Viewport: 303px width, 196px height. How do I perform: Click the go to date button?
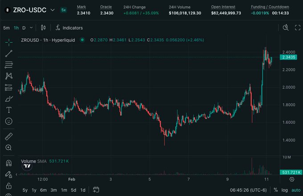tap(95, 190)
